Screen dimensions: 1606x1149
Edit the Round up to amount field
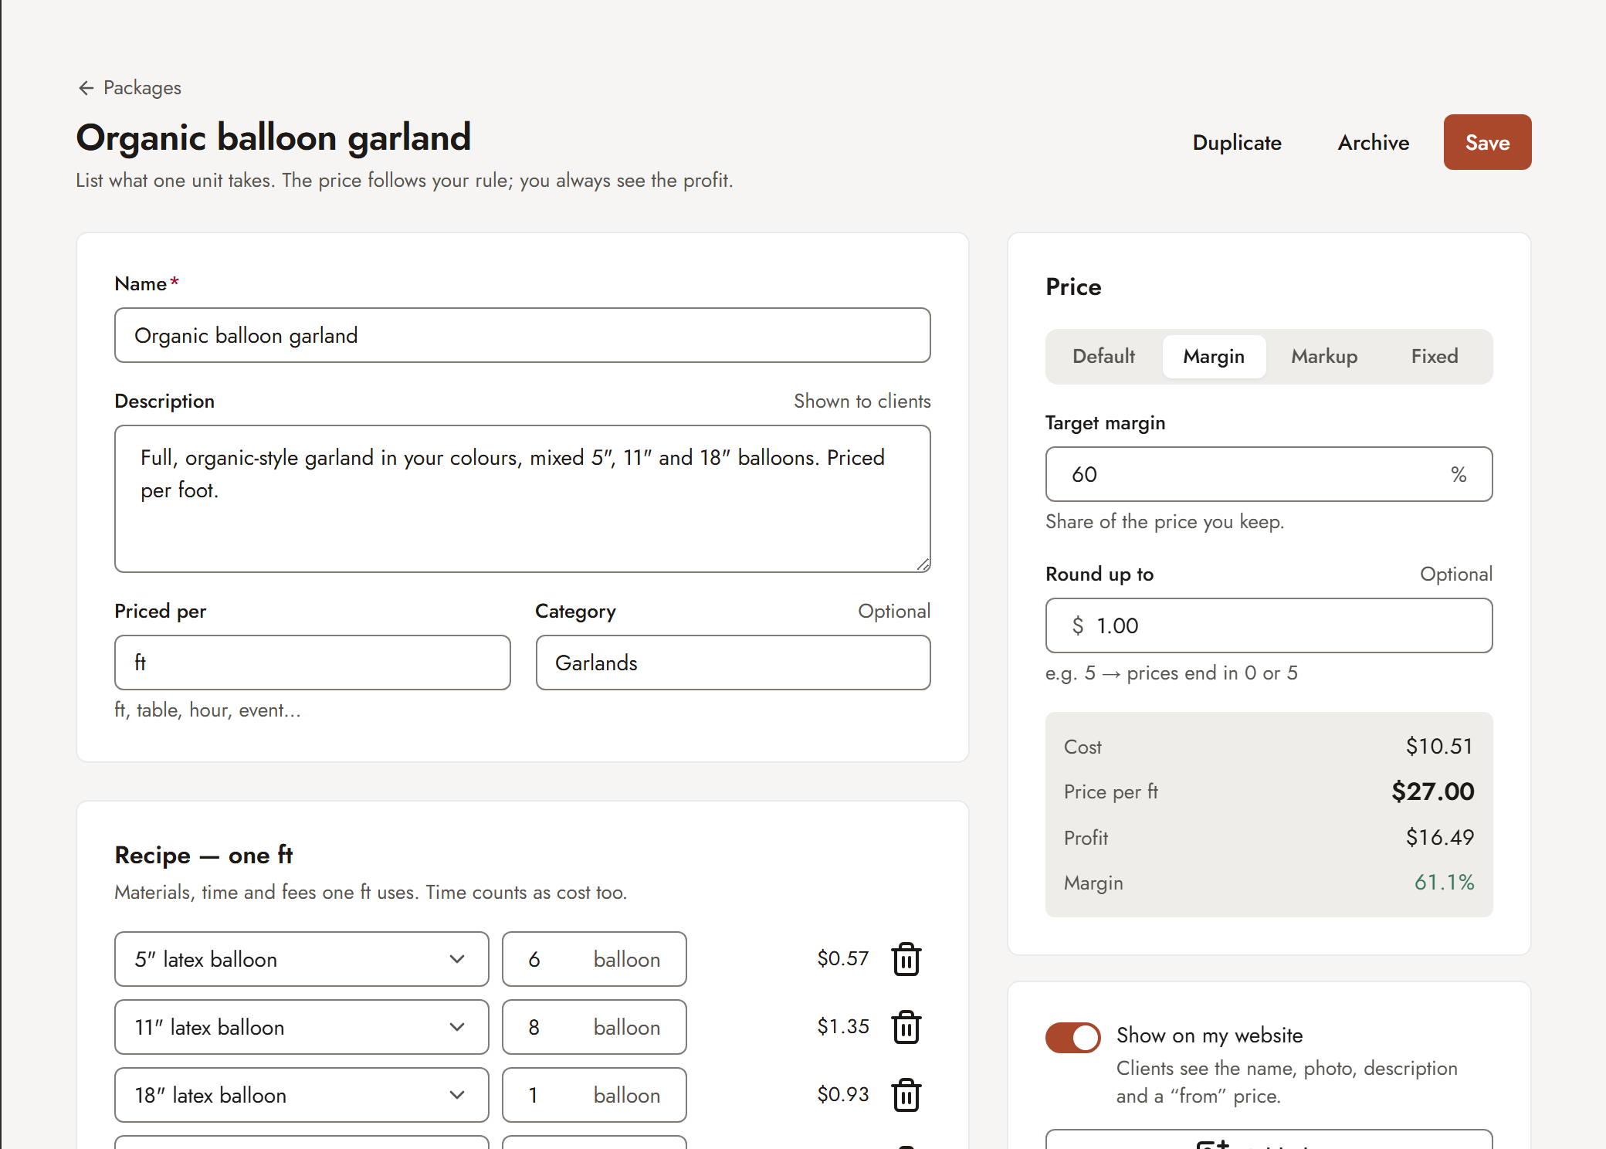pos(1269,625)
